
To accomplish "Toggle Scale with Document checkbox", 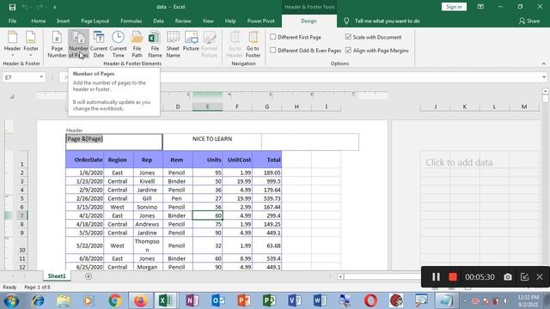I will pos(348,37).
